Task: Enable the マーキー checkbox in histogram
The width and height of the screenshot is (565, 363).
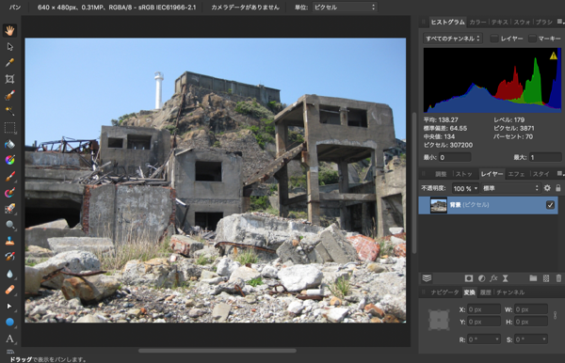Action: coord(532,39)
